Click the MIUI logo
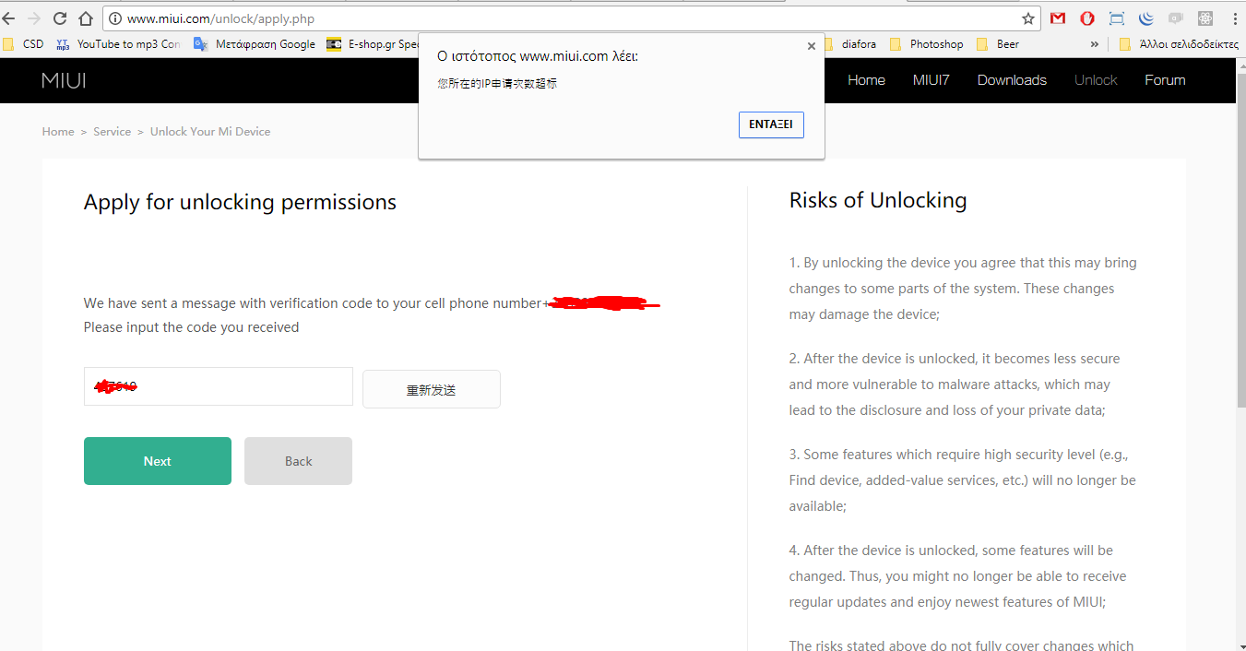Viewport: 1246px width, 651px height. click(x=64, y=80)
